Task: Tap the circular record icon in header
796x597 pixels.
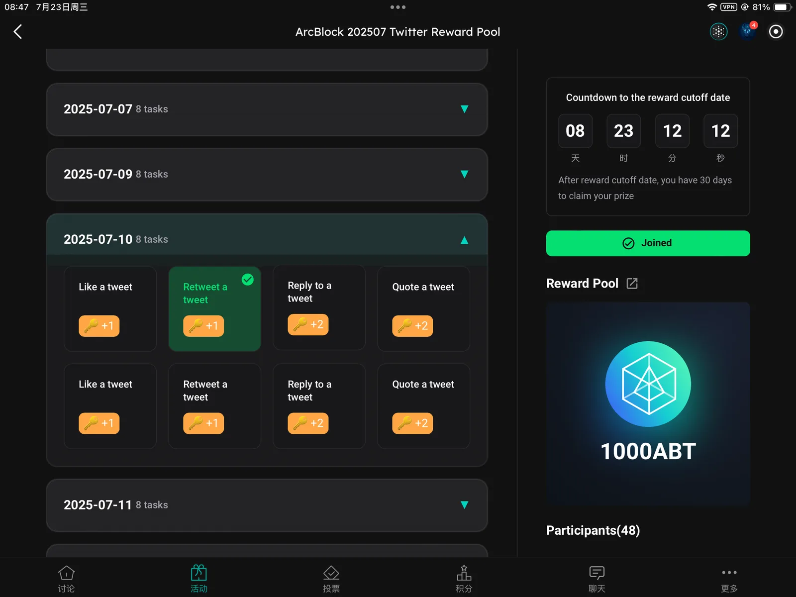Action: click(776, 32)
